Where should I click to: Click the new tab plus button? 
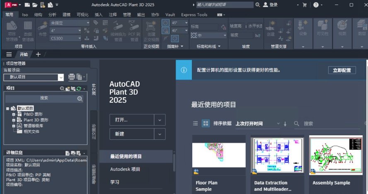38,54
